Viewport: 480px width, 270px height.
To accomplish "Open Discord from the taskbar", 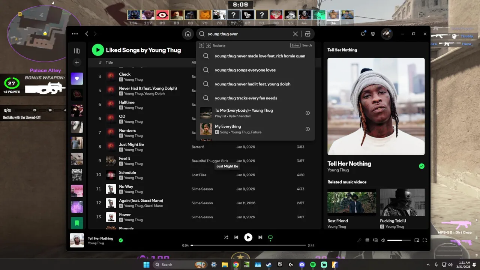I will [302, 264].
